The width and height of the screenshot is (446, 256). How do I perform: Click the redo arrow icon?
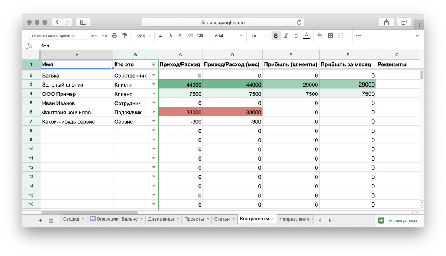coord(104,36)
